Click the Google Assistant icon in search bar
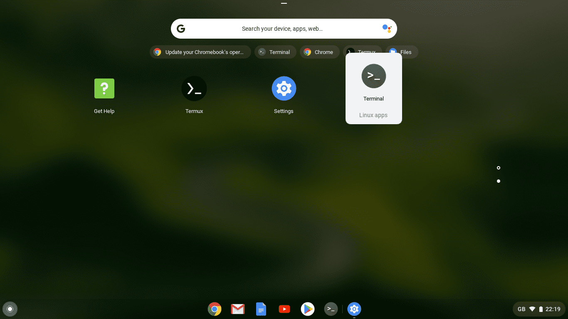 [x=387, y=29]
